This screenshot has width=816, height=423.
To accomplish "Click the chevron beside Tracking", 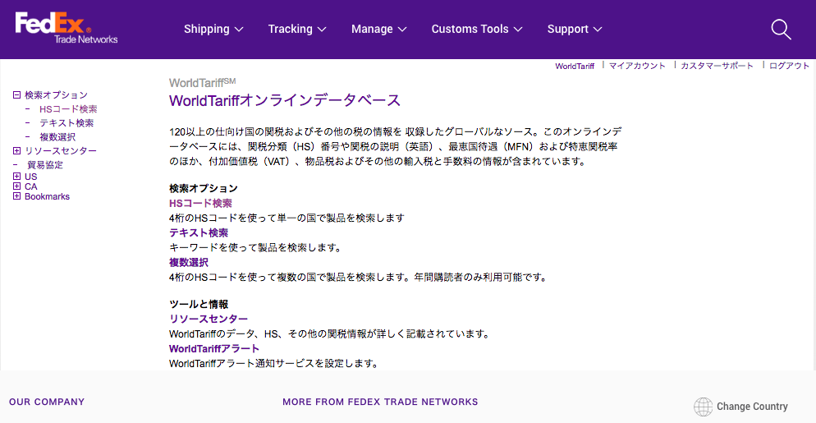I will coord(322,30).
